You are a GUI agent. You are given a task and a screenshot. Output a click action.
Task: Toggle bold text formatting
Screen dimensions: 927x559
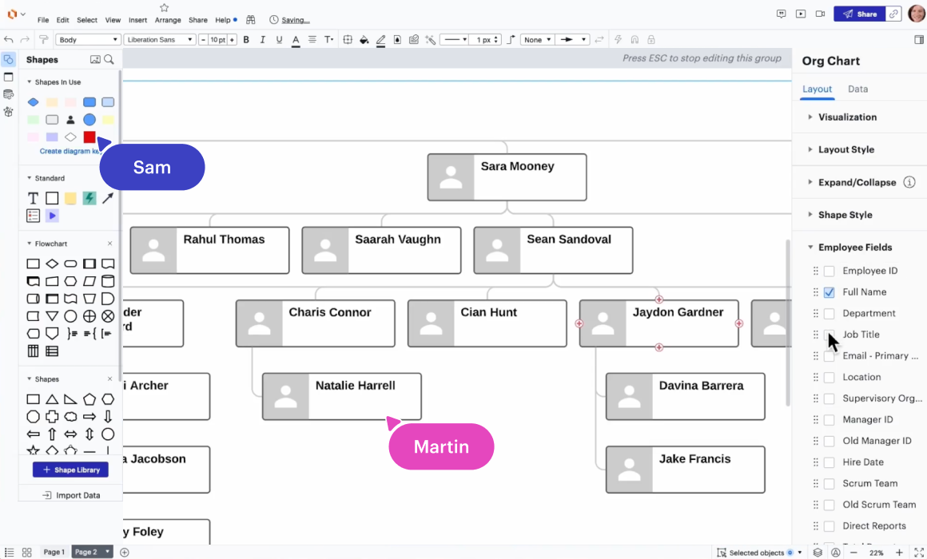click(246, 40)
